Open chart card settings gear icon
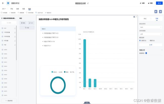Screen dimensions: 164x104 (x=134, y=17)
